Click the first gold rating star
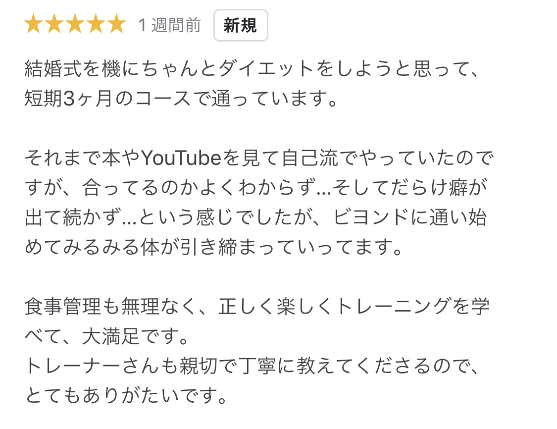Viewport: 557px width, 429px height. 34,24
